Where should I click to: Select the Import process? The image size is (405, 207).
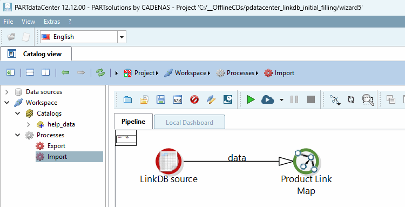57,157
